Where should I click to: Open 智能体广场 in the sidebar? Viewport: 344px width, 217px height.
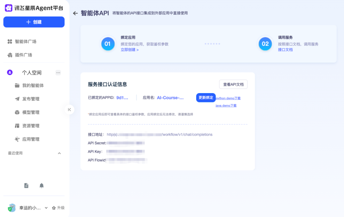pyautogui.click(x=25, y=42)
